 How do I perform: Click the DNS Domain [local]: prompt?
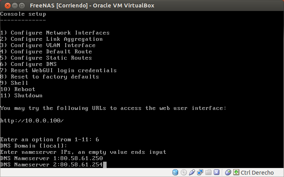click(x=34, y=146)
